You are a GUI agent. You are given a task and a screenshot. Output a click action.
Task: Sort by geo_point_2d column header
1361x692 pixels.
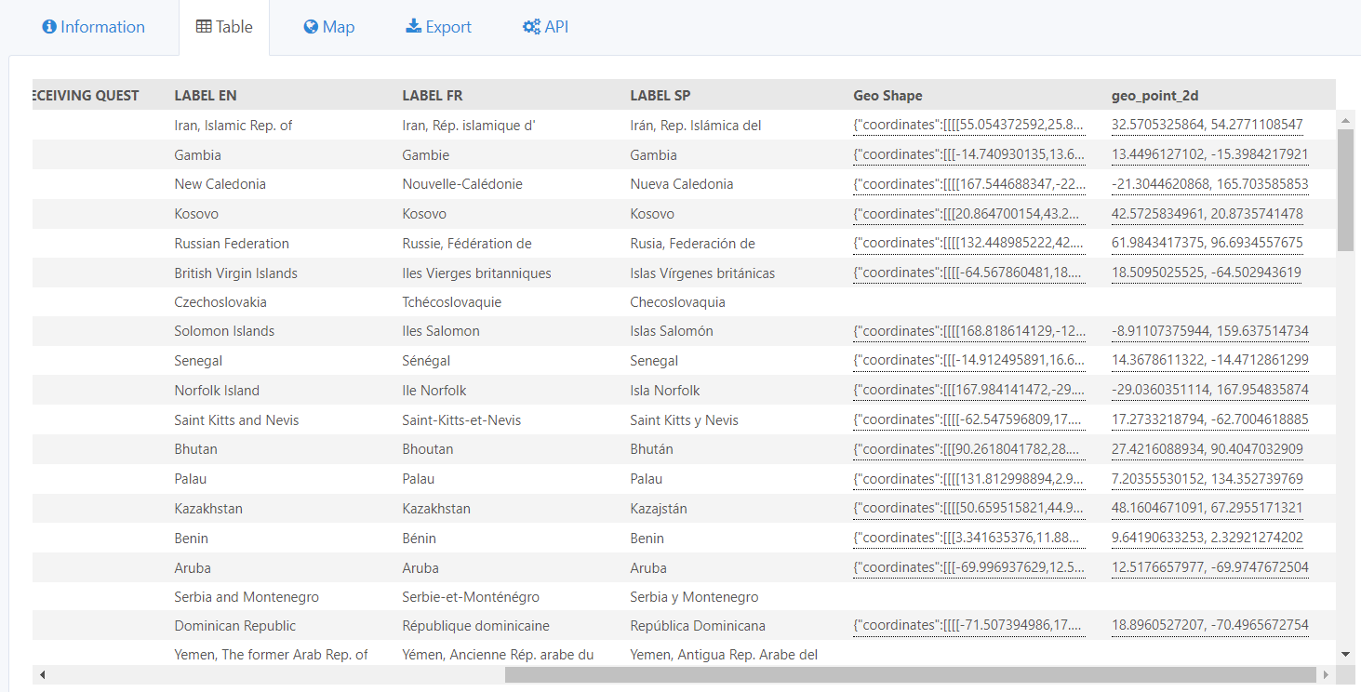tap(1157, 95)
